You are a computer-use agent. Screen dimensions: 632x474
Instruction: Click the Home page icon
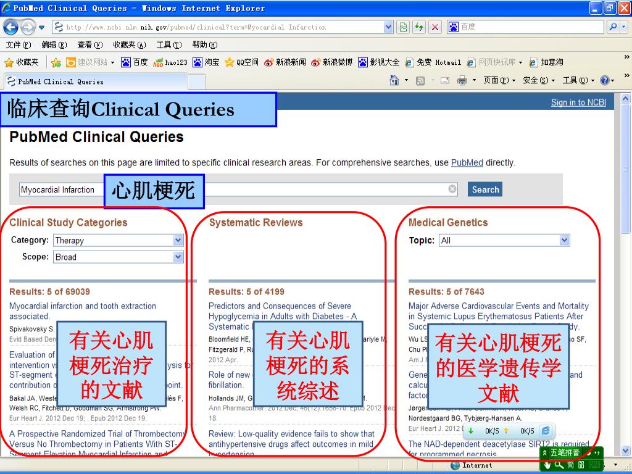394,80
